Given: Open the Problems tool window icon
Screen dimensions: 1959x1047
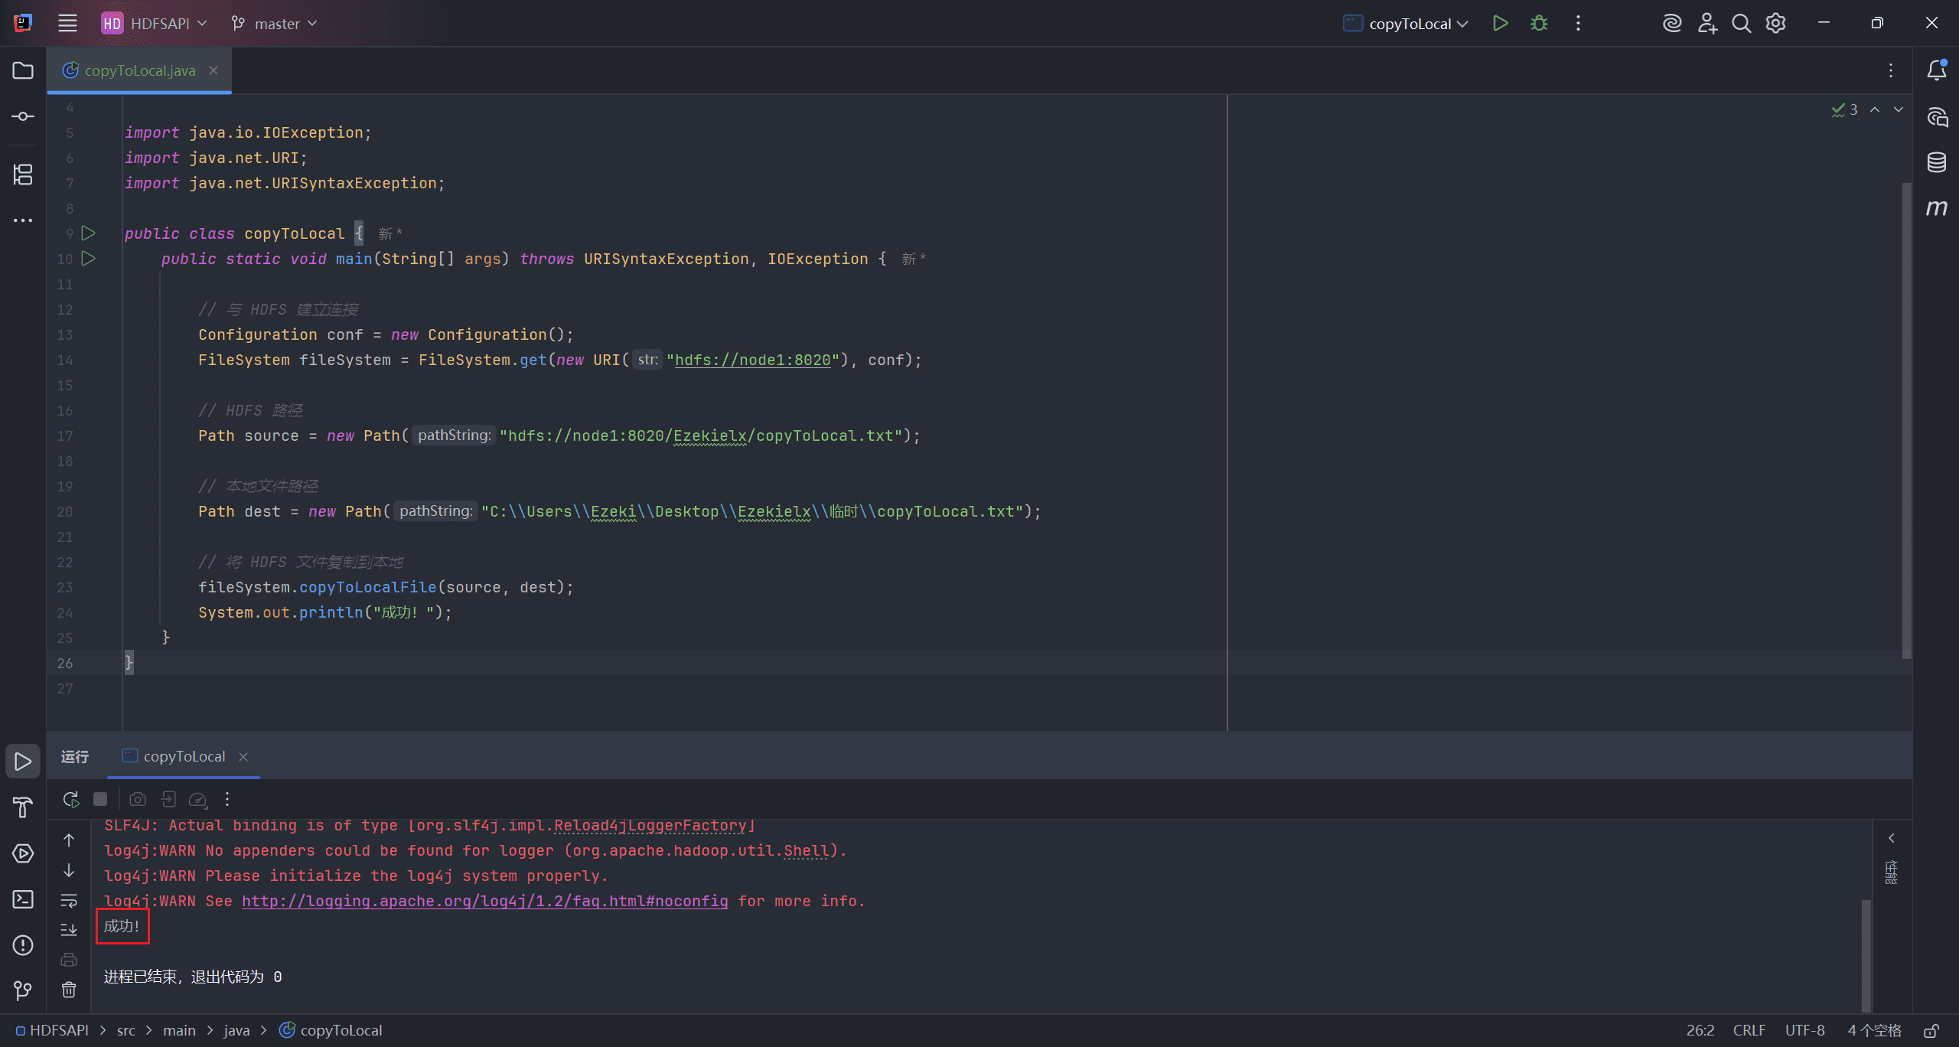Looking at the screenshot, I should 23,945.
